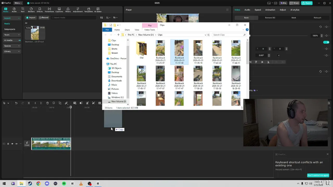Switch to the Speed tab

pyautogui.click(x=258, y=10)
